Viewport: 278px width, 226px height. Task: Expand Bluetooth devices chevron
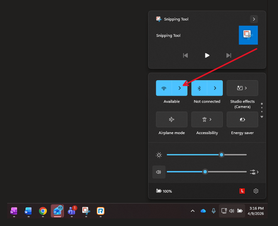215,88
